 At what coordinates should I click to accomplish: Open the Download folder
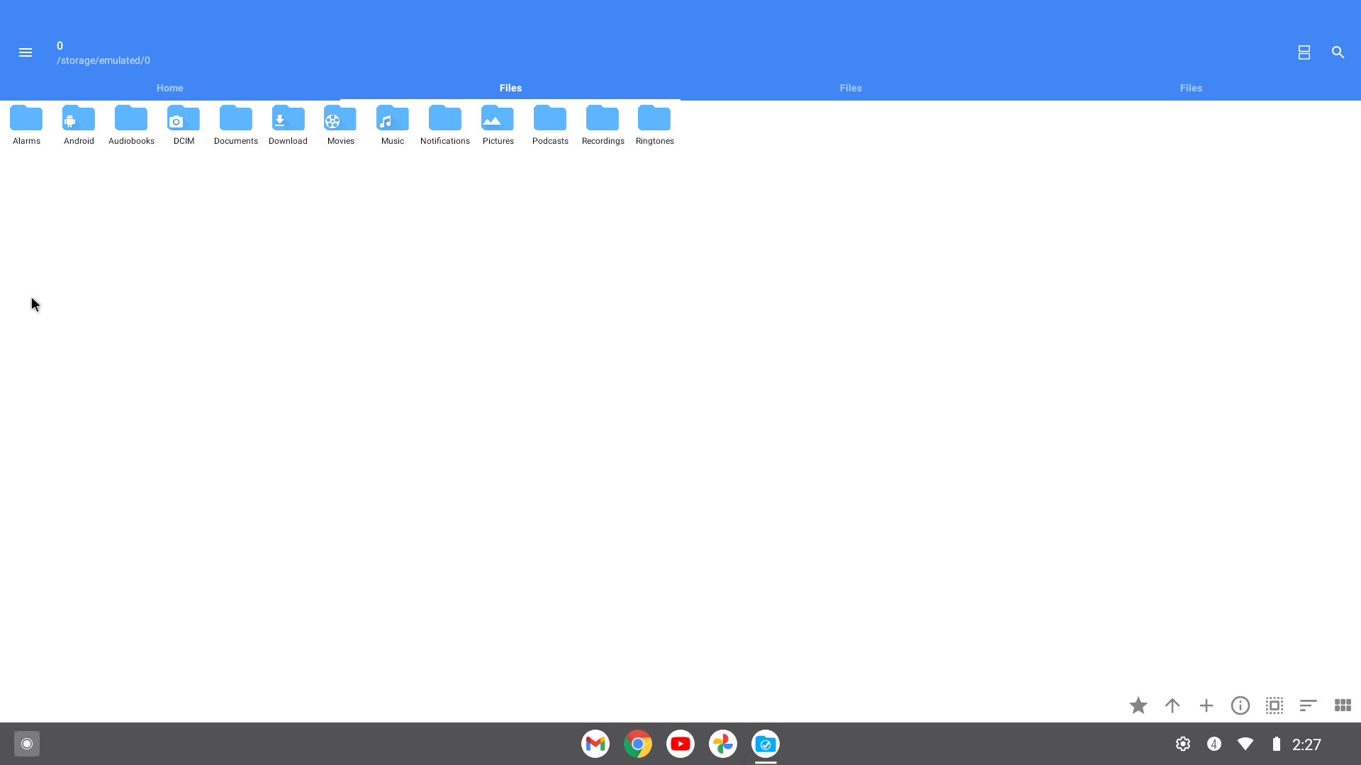(288, 125)
